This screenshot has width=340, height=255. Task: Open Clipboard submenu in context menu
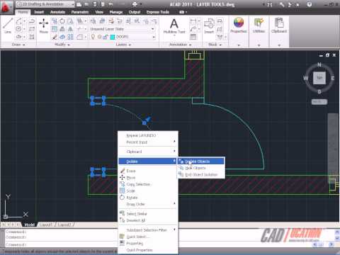tap(148, 152)
